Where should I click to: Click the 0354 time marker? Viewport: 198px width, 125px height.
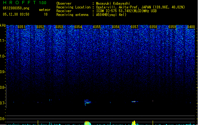pyautogui.click(x=78, y=27)
